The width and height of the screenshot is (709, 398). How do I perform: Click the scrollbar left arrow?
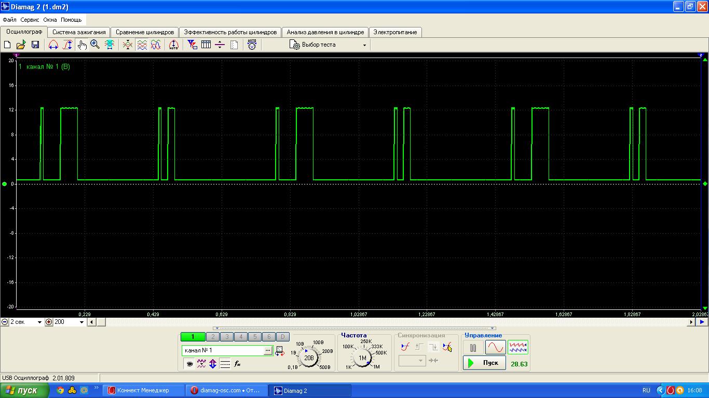pyautogui.click(x=91, y=322)
